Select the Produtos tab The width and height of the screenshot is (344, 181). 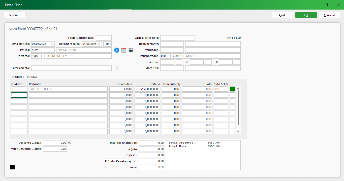[x=18, y=77]
